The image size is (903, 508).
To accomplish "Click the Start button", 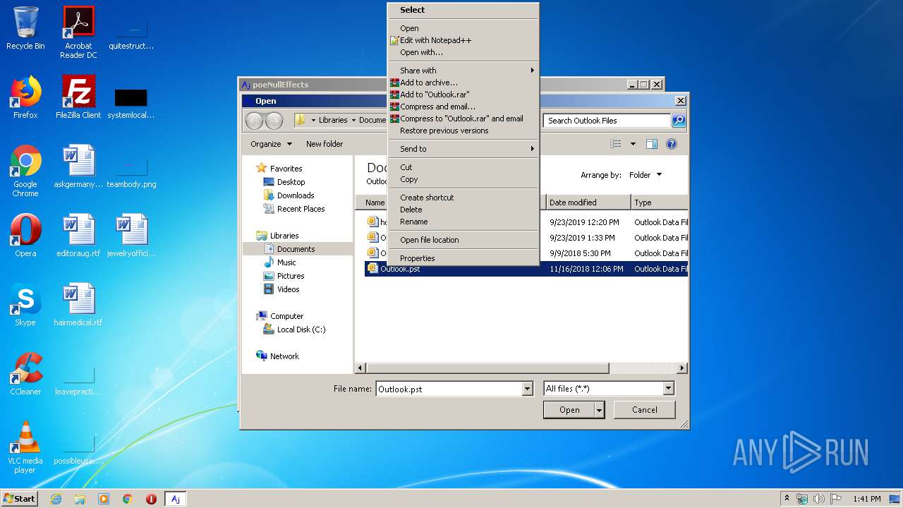I will pos(20,499).
